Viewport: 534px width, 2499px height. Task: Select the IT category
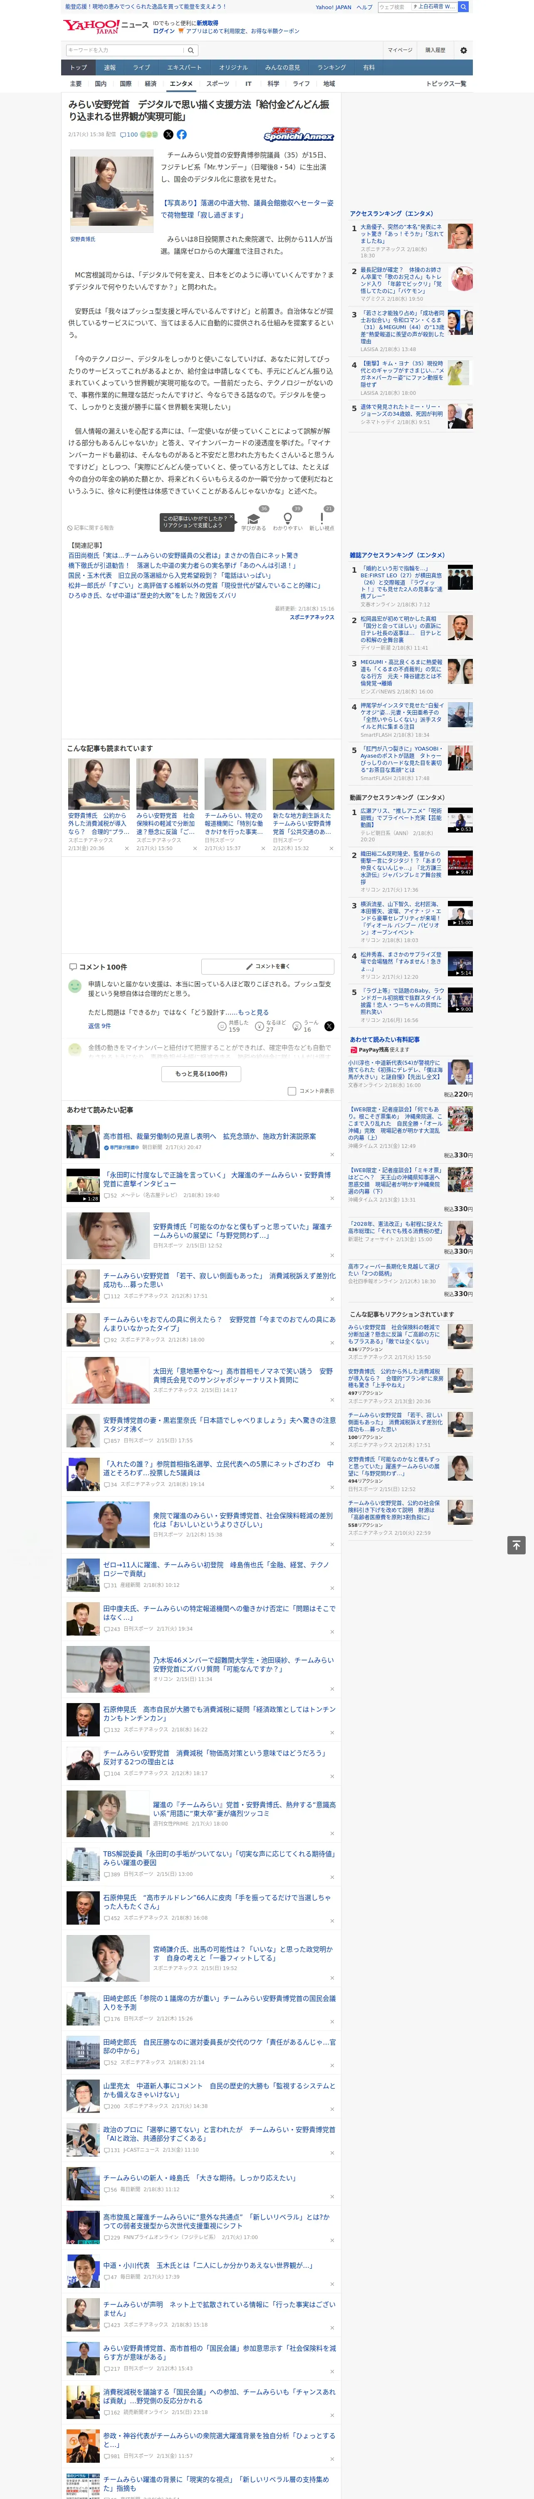click(248, 83)
